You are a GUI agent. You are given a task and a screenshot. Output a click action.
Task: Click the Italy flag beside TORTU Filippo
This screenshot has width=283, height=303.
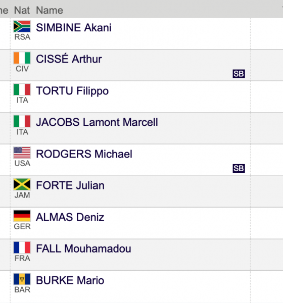point(22,89)
